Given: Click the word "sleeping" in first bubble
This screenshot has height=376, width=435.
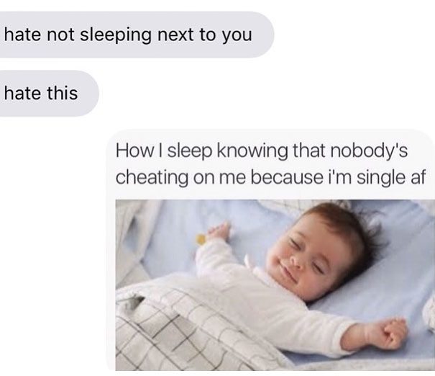Looking at the screenshot, I should (116, 35).
